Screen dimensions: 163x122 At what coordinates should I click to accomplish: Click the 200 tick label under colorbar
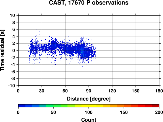(x=159, y=112)
